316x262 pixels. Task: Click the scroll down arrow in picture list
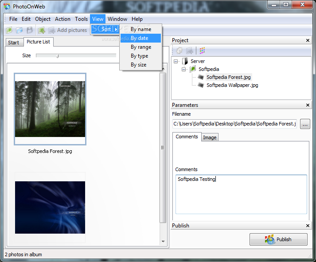pos(163,241)
